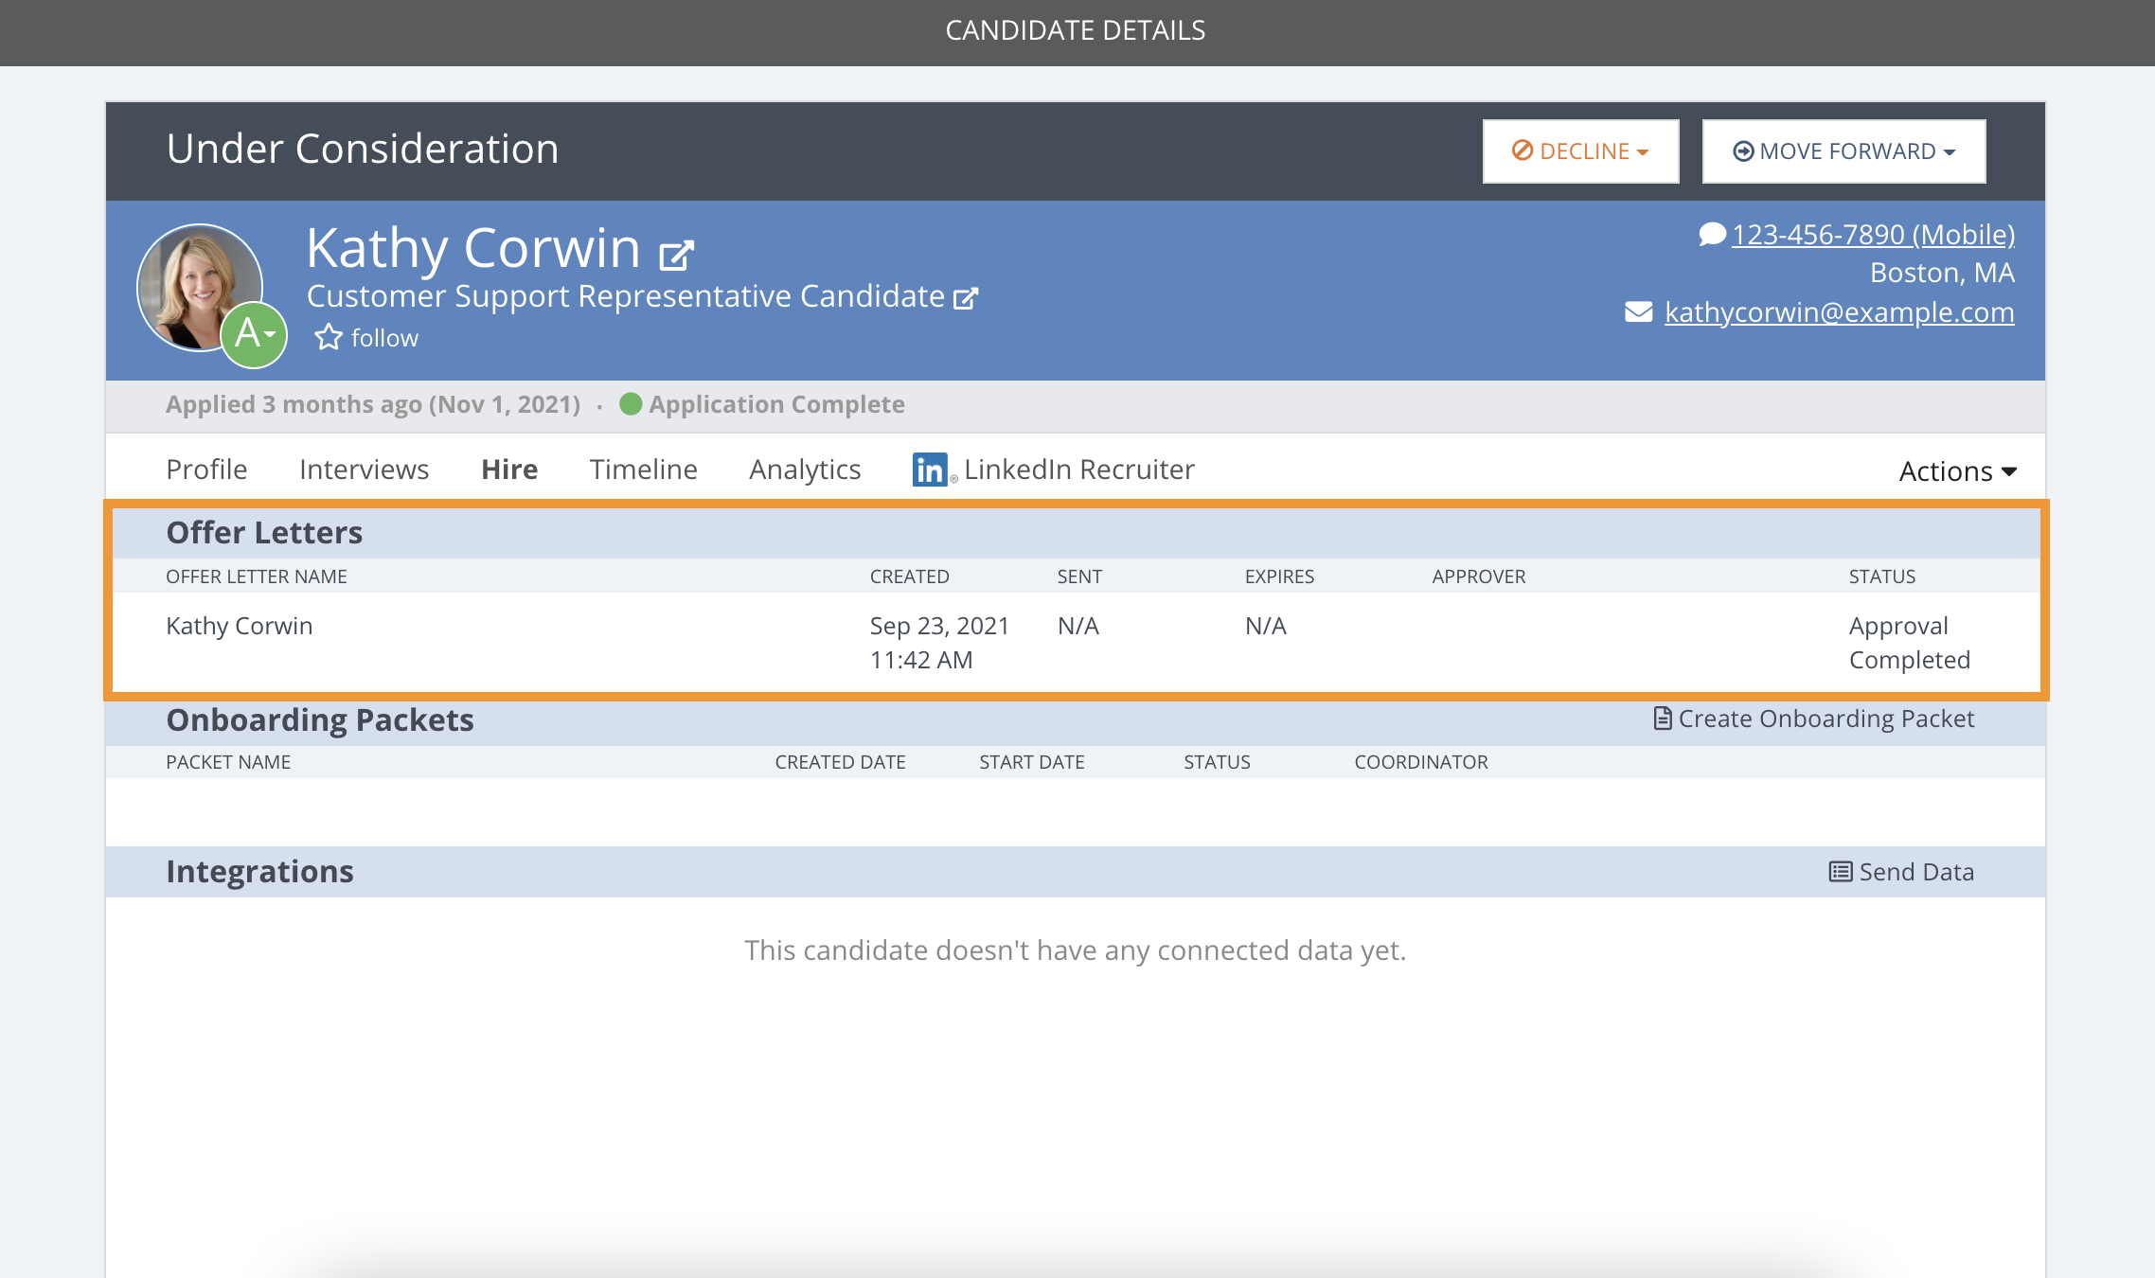Viewport: 2155px width, 1278px height.
Task: Click the Onboarding Packets section heading
Action: (320, 720)
